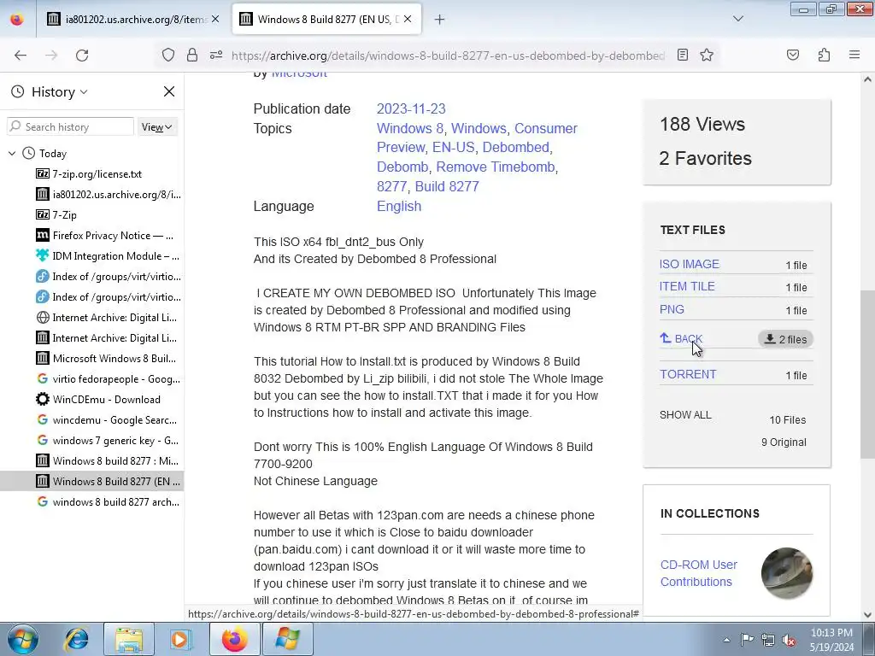Open a new tab with the plus button
Screen dimensions: 875x656
(x=440, y=20)
